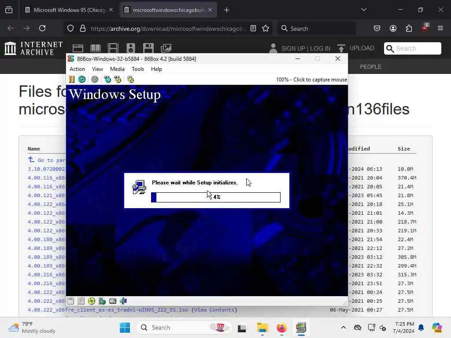Open the Internet Archive Video film icon
The height and width of the screenshot is (338, 451).
click(x=113, y=48)
